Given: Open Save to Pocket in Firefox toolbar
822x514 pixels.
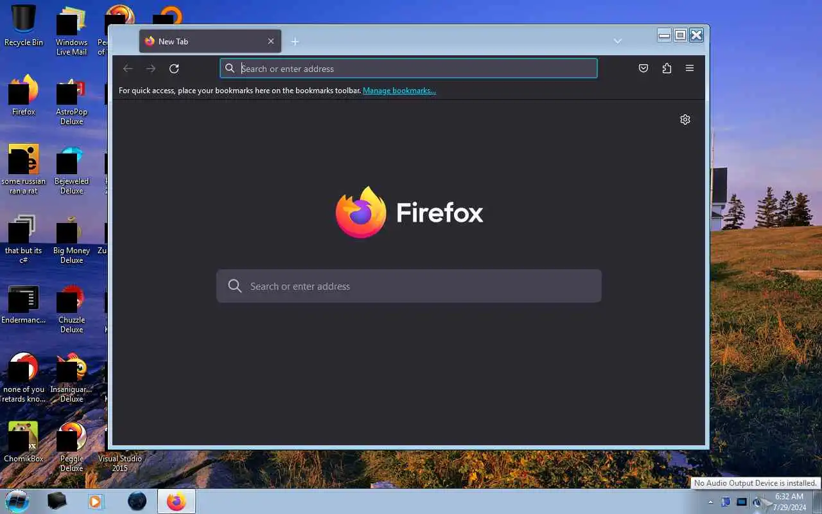Looking at the screenshot, I should click(x=643, y=69).
